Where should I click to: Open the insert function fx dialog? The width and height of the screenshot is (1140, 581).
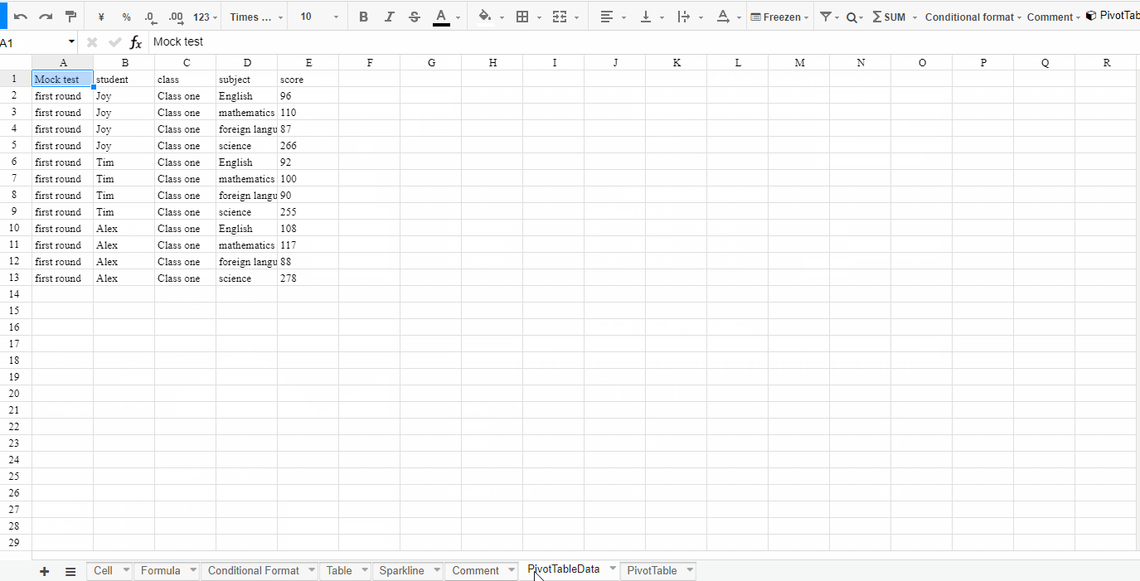[x=136, y=42]
